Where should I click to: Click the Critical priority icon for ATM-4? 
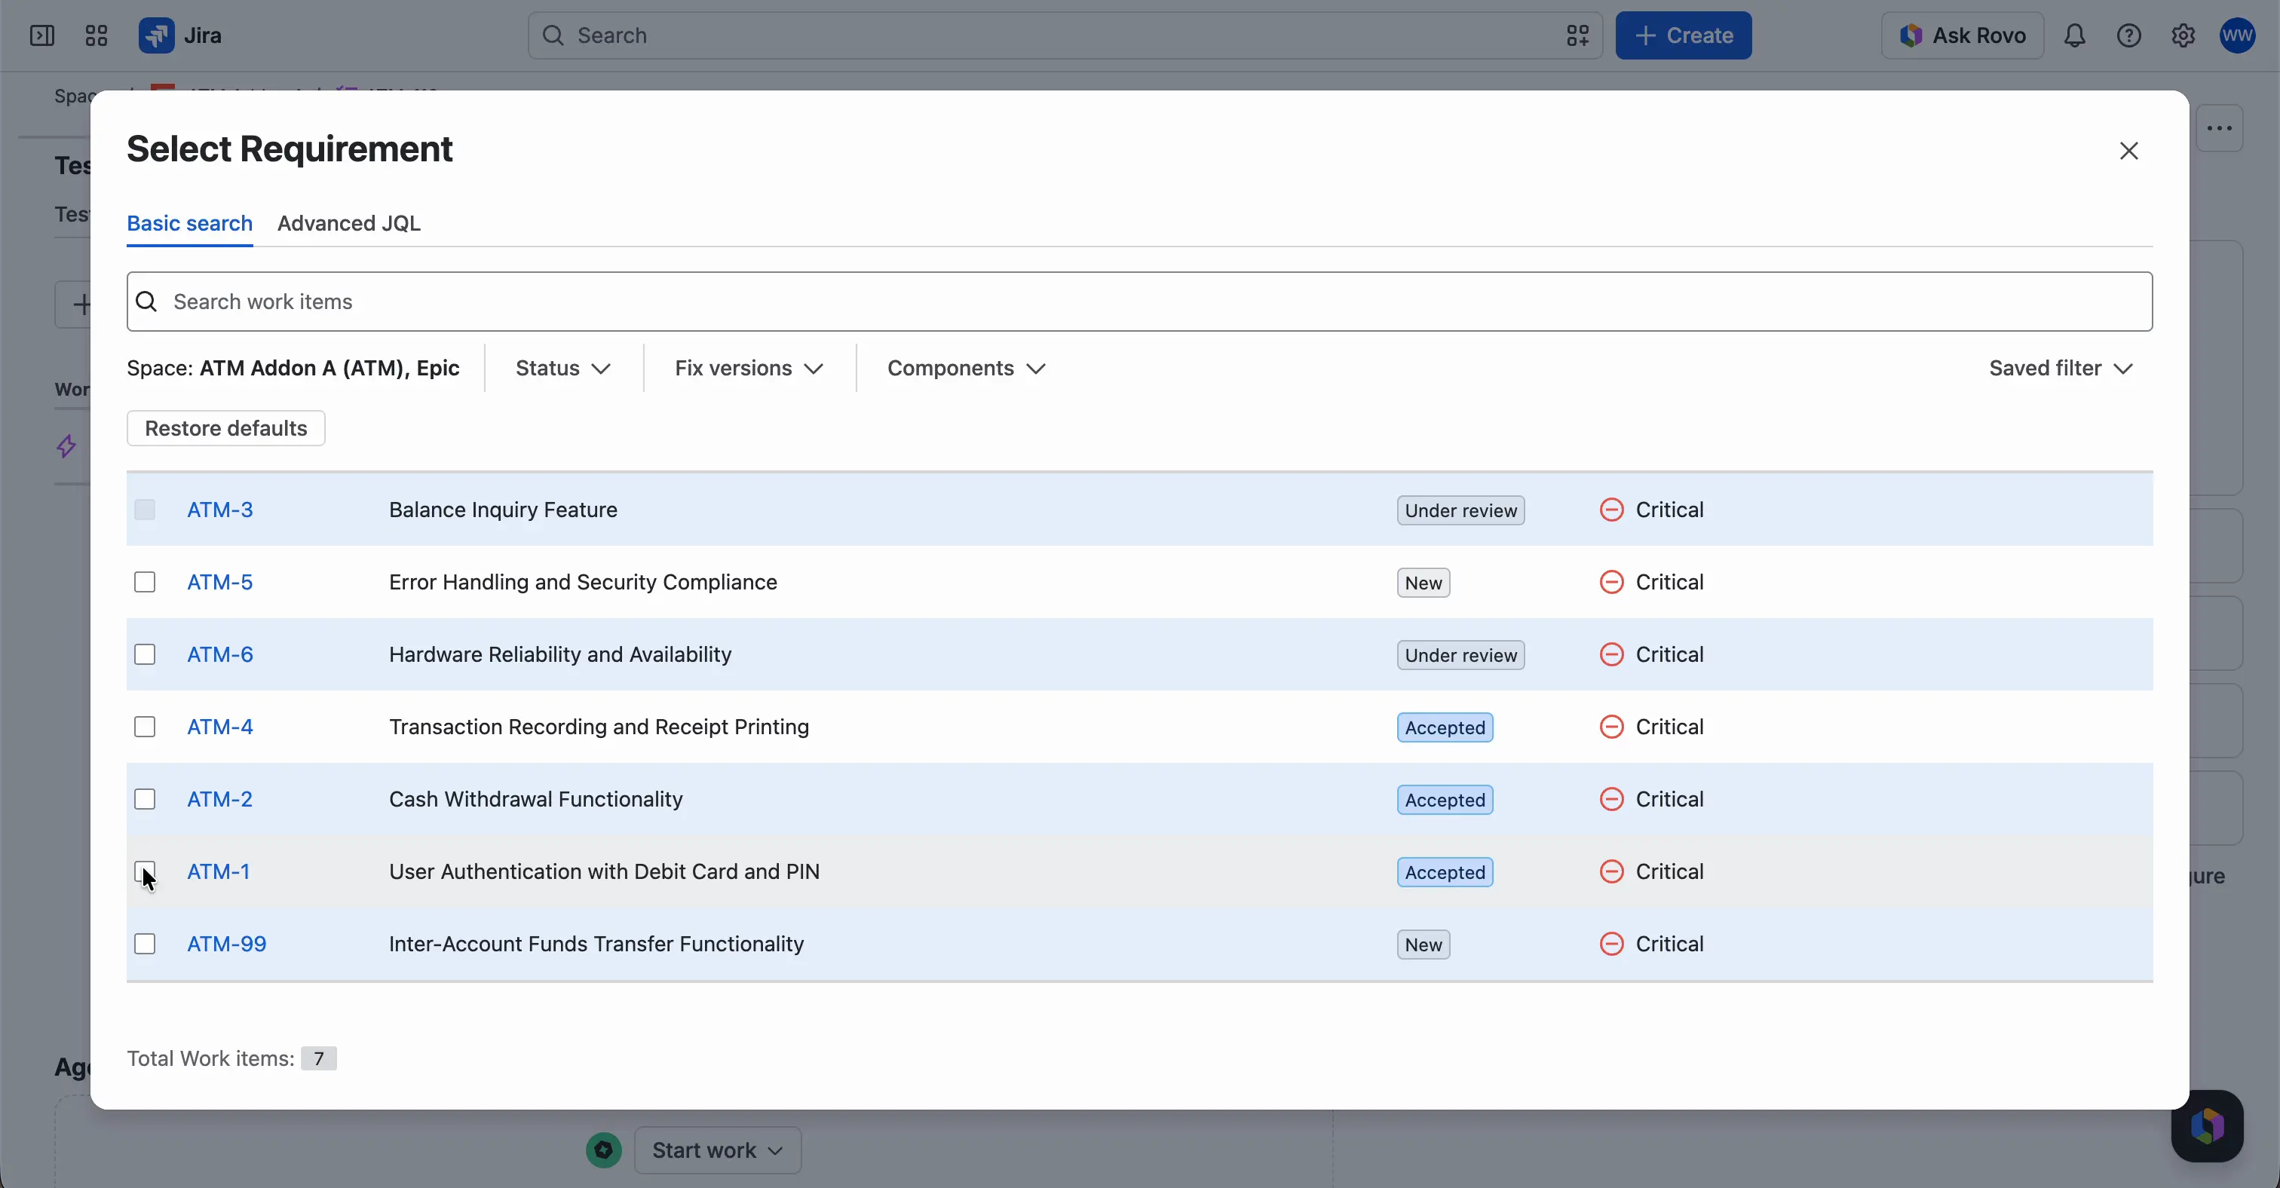pyautogui.click(x=1611, y=727)
